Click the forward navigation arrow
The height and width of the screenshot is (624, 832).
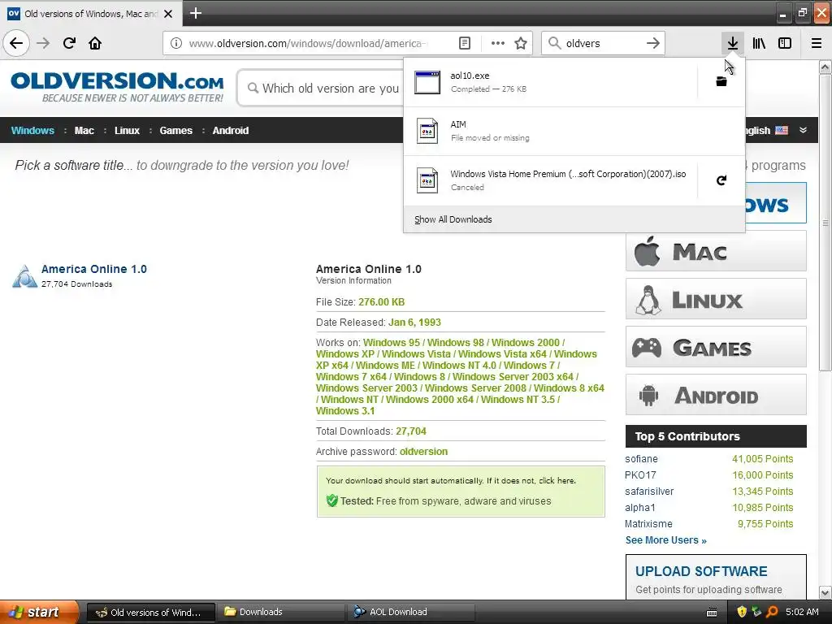coord(43,43)
